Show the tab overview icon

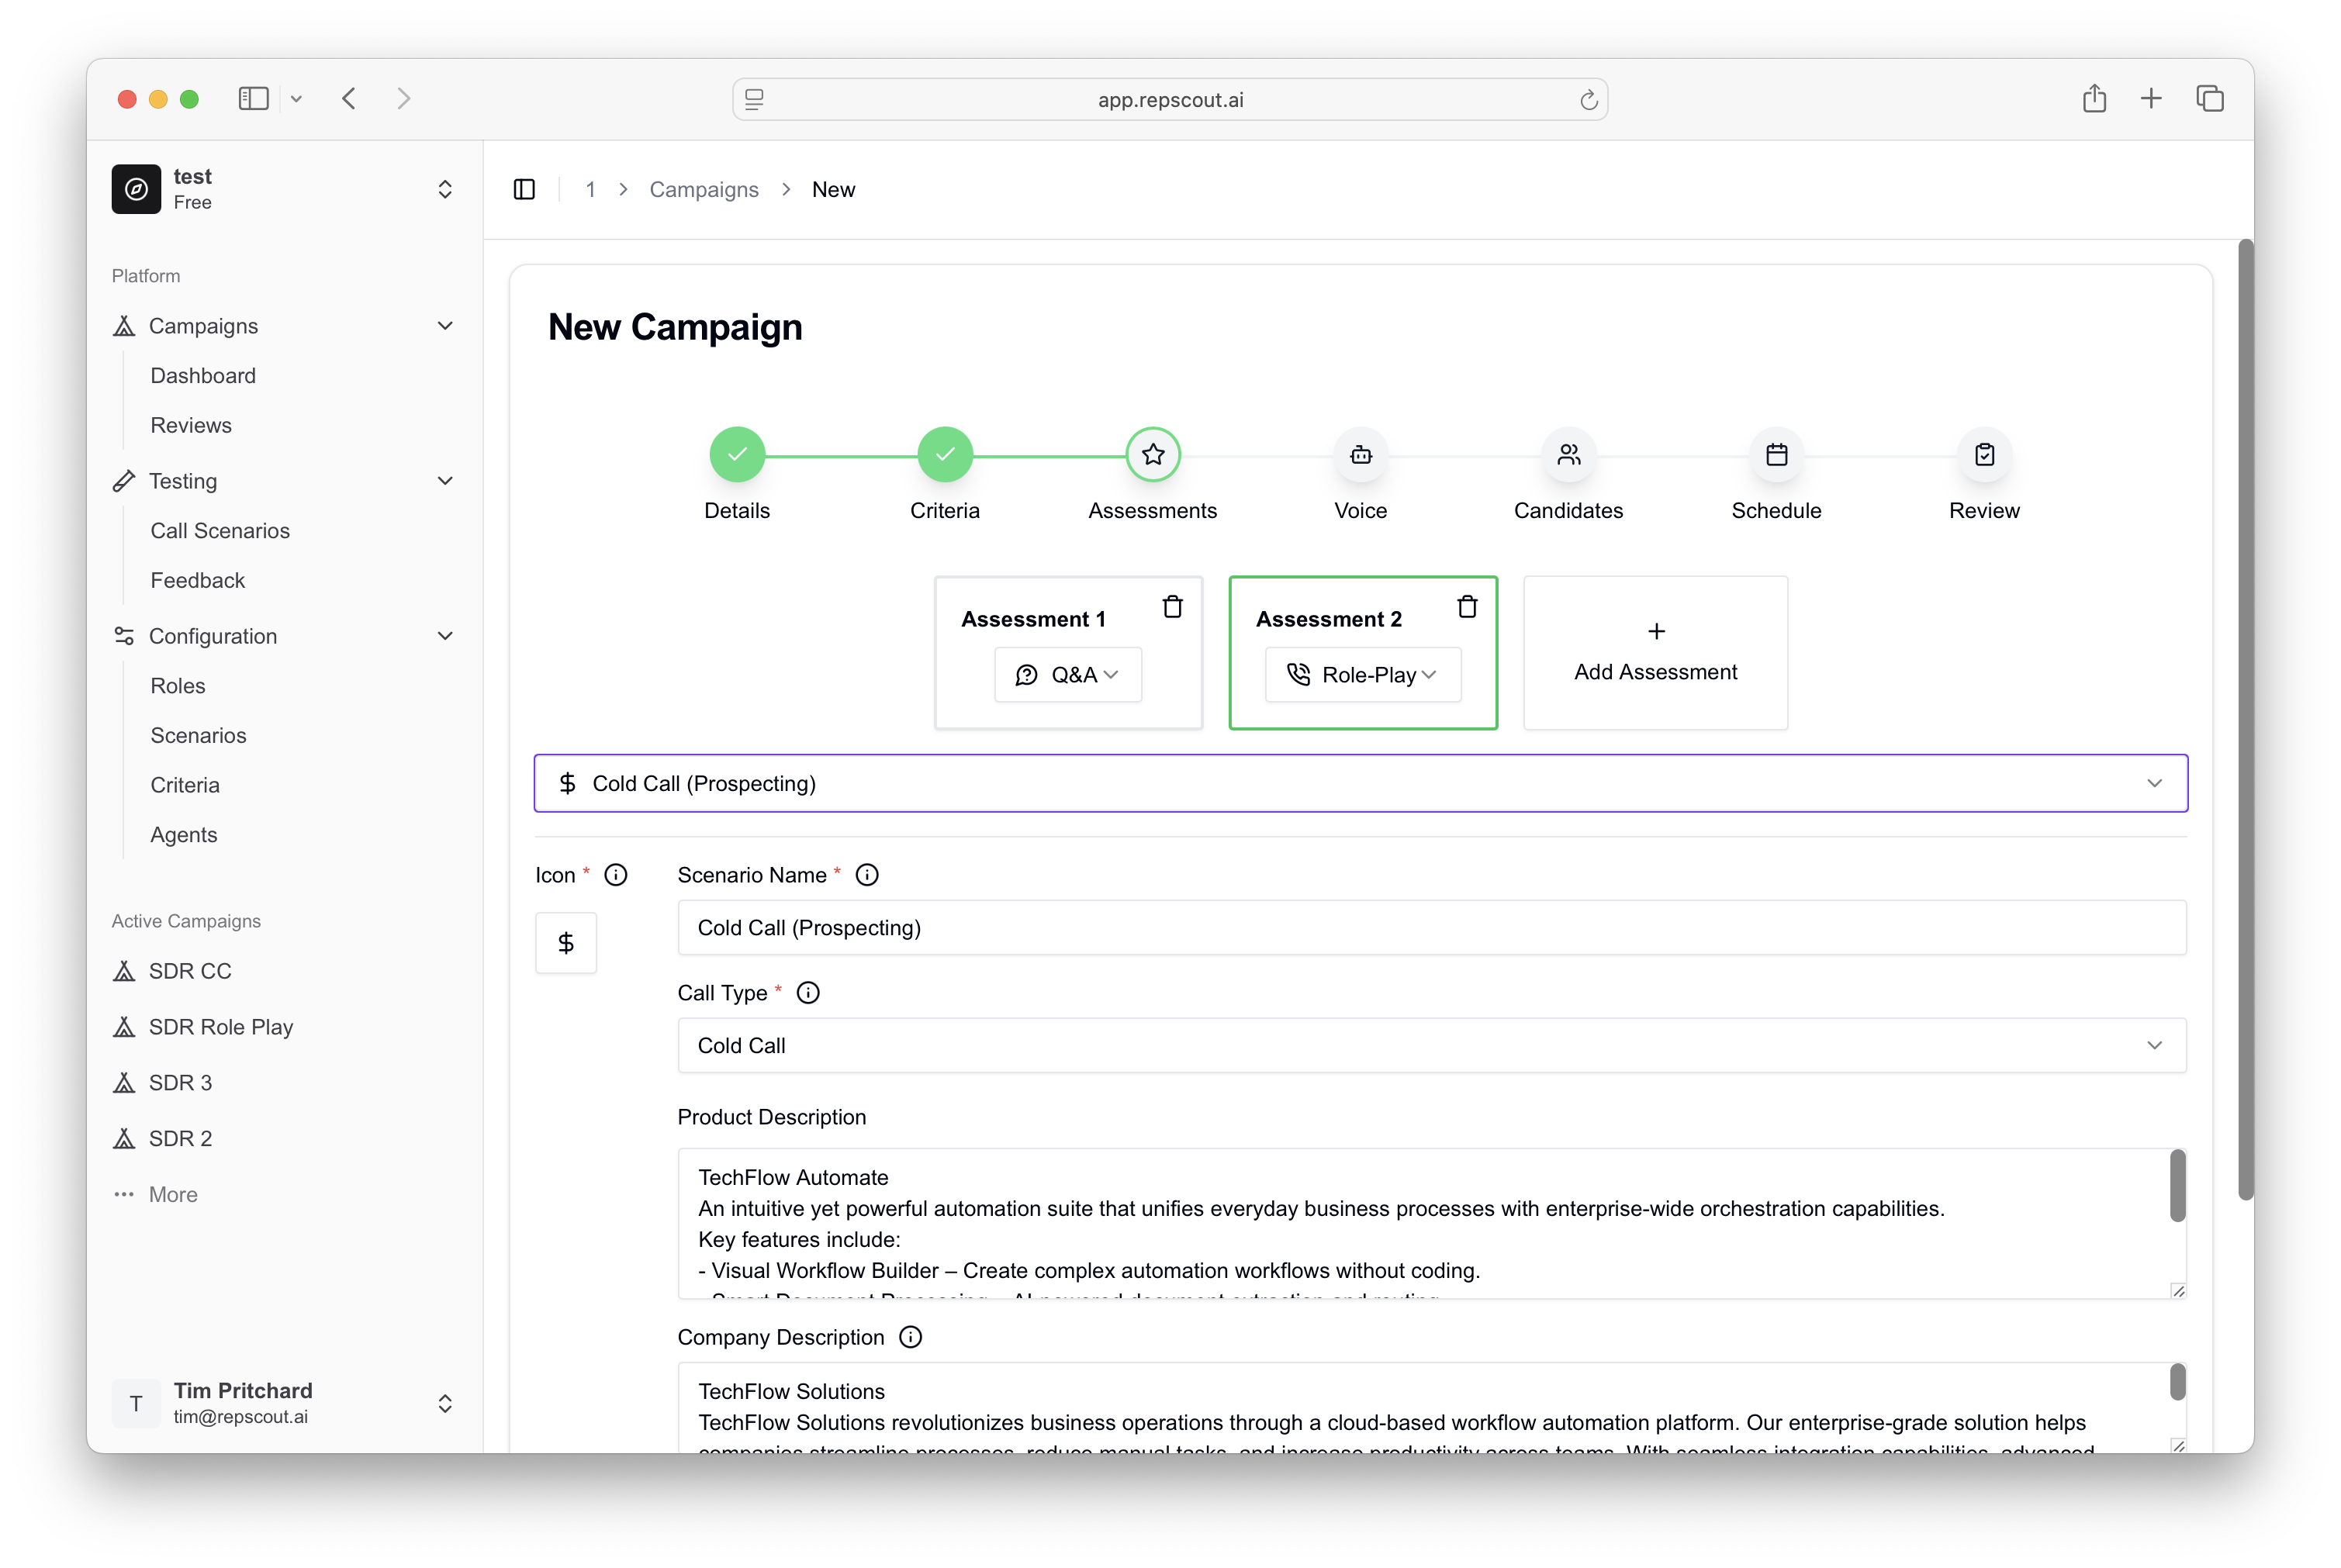(2210, 98)
